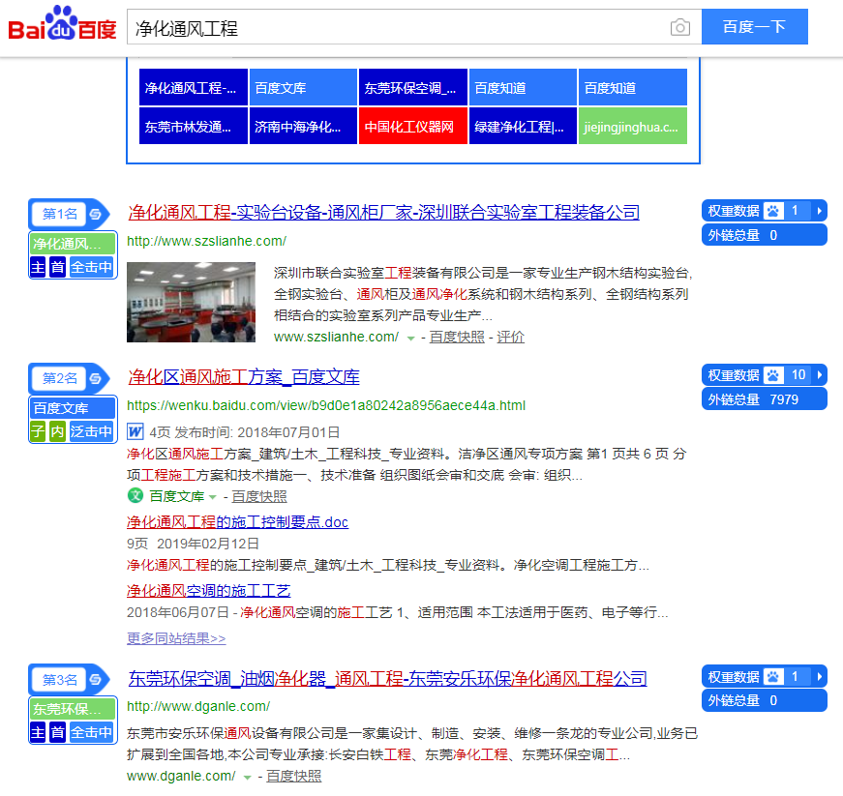The image size is (843, 796).
Task: Select second 百度知道 tile at row end
Action: (x=633, y=88)
